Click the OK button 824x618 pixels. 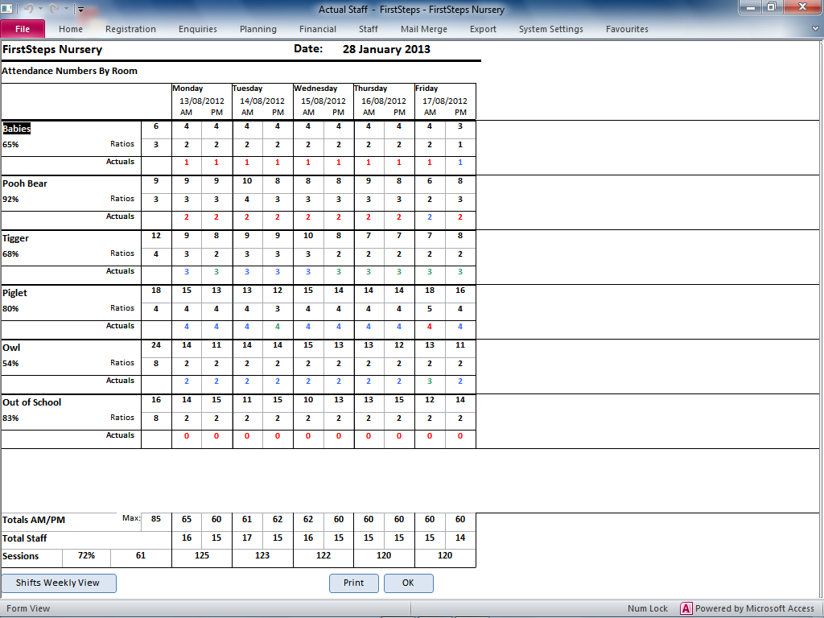[x=408, y=583]
